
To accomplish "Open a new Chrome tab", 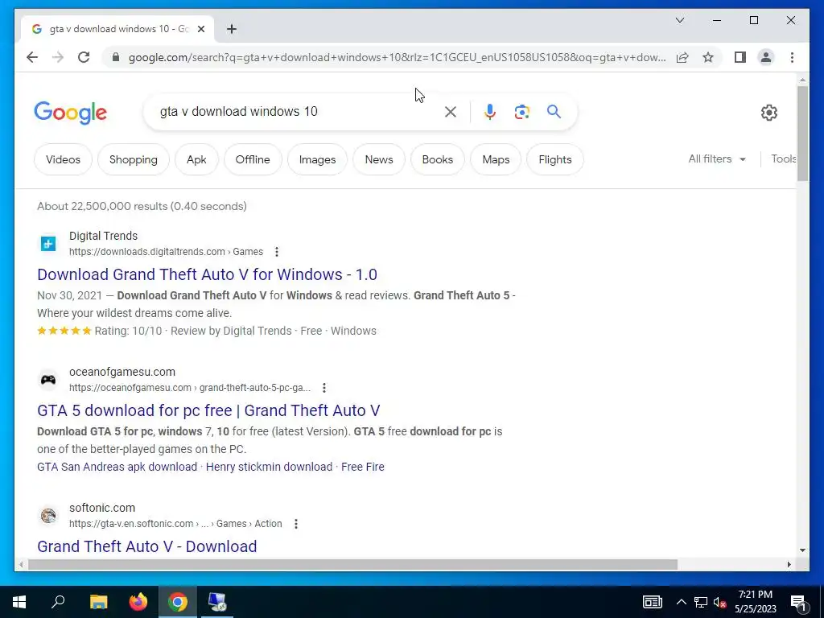I will tap(232, 29).
